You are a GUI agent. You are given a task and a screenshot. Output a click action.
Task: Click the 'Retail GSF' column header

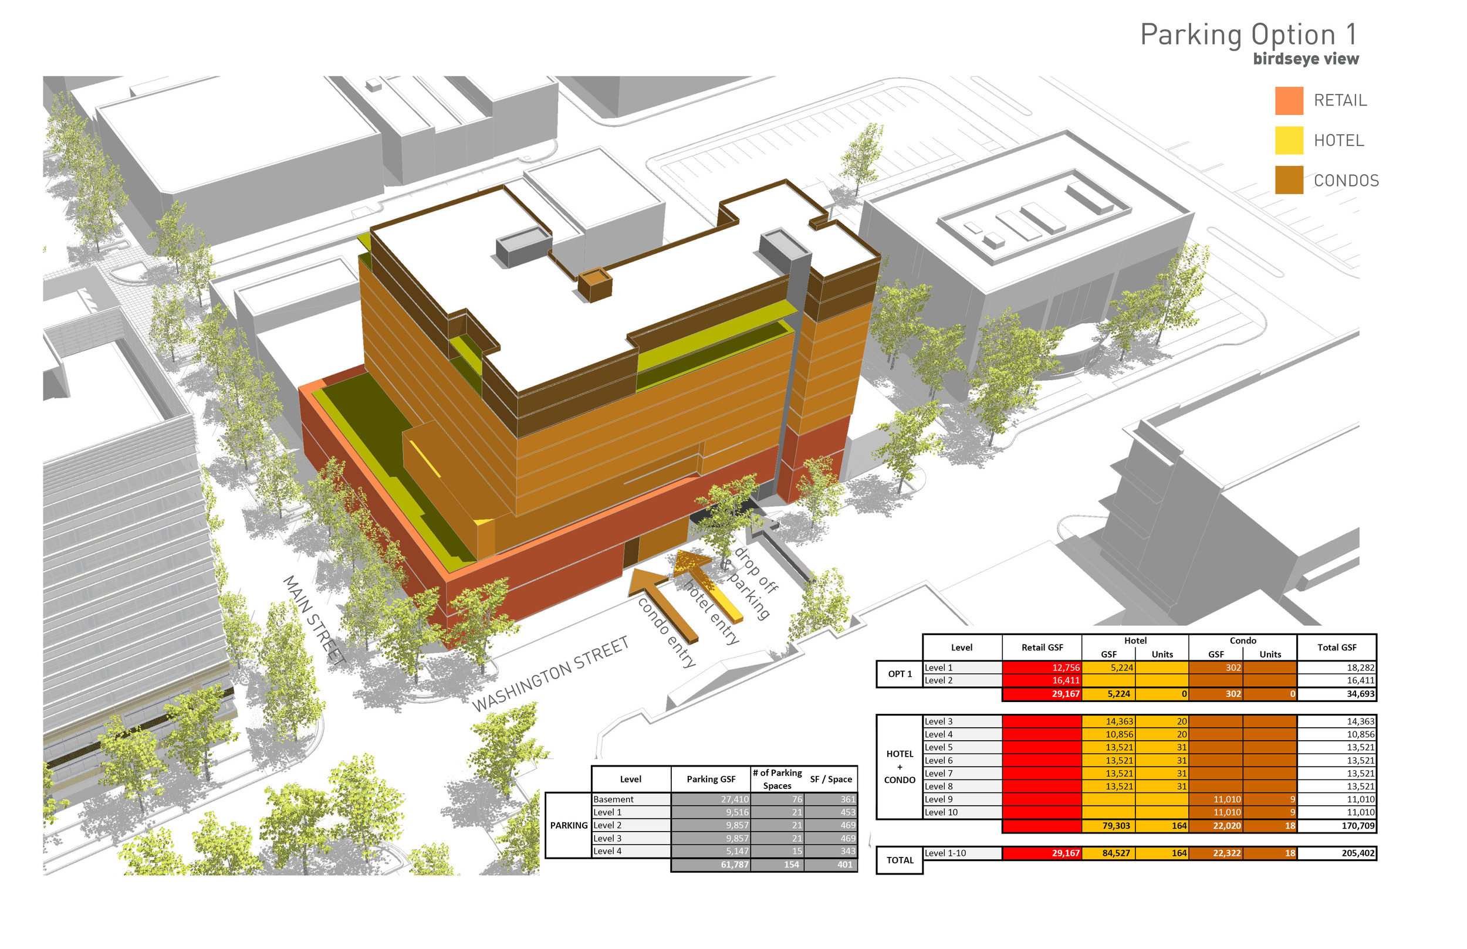[1042, 647]
